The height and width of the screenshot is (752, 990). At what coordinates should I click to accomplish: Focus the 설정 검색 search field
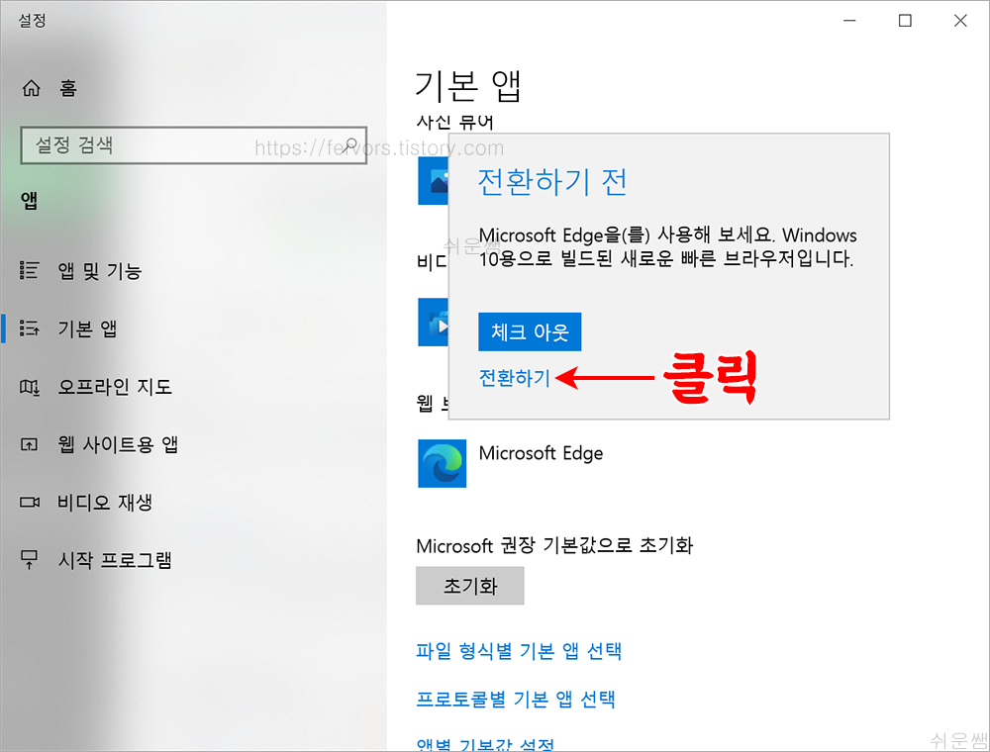point(193,145)
